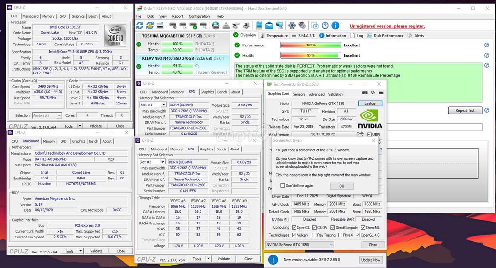Open the Disk menu in Hard Disk Sentinel
The image size is (496, 268).
(x=150, y=16)
